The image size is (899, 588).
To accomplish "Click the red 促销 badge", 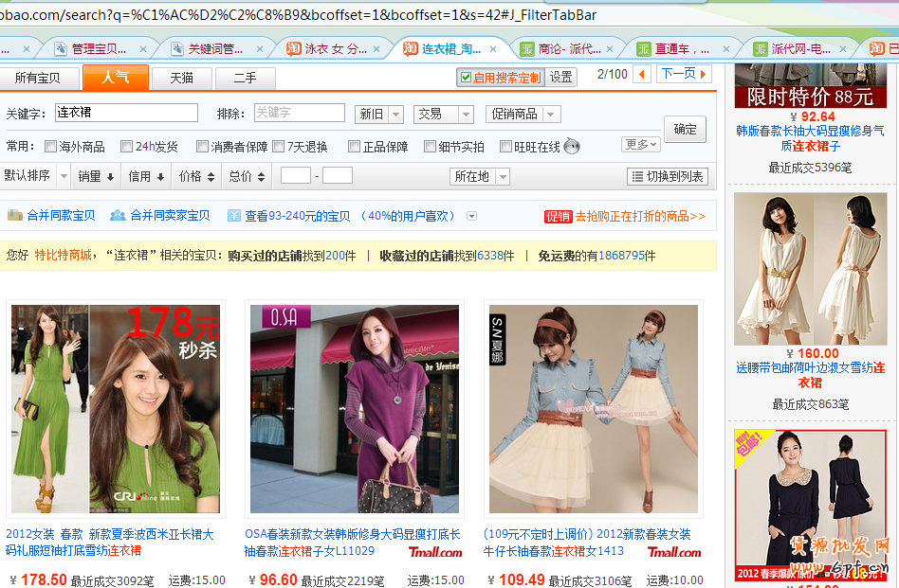I will point(558,217).
